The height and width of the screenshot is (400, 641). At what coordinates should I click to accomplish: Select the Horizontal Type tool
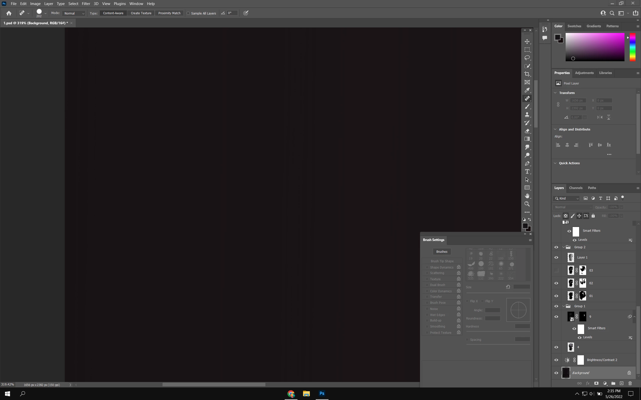[527, 171]
